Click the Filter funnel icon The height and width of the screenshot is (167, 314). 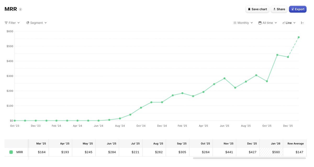pyautogui.click(x=5, y=22)
